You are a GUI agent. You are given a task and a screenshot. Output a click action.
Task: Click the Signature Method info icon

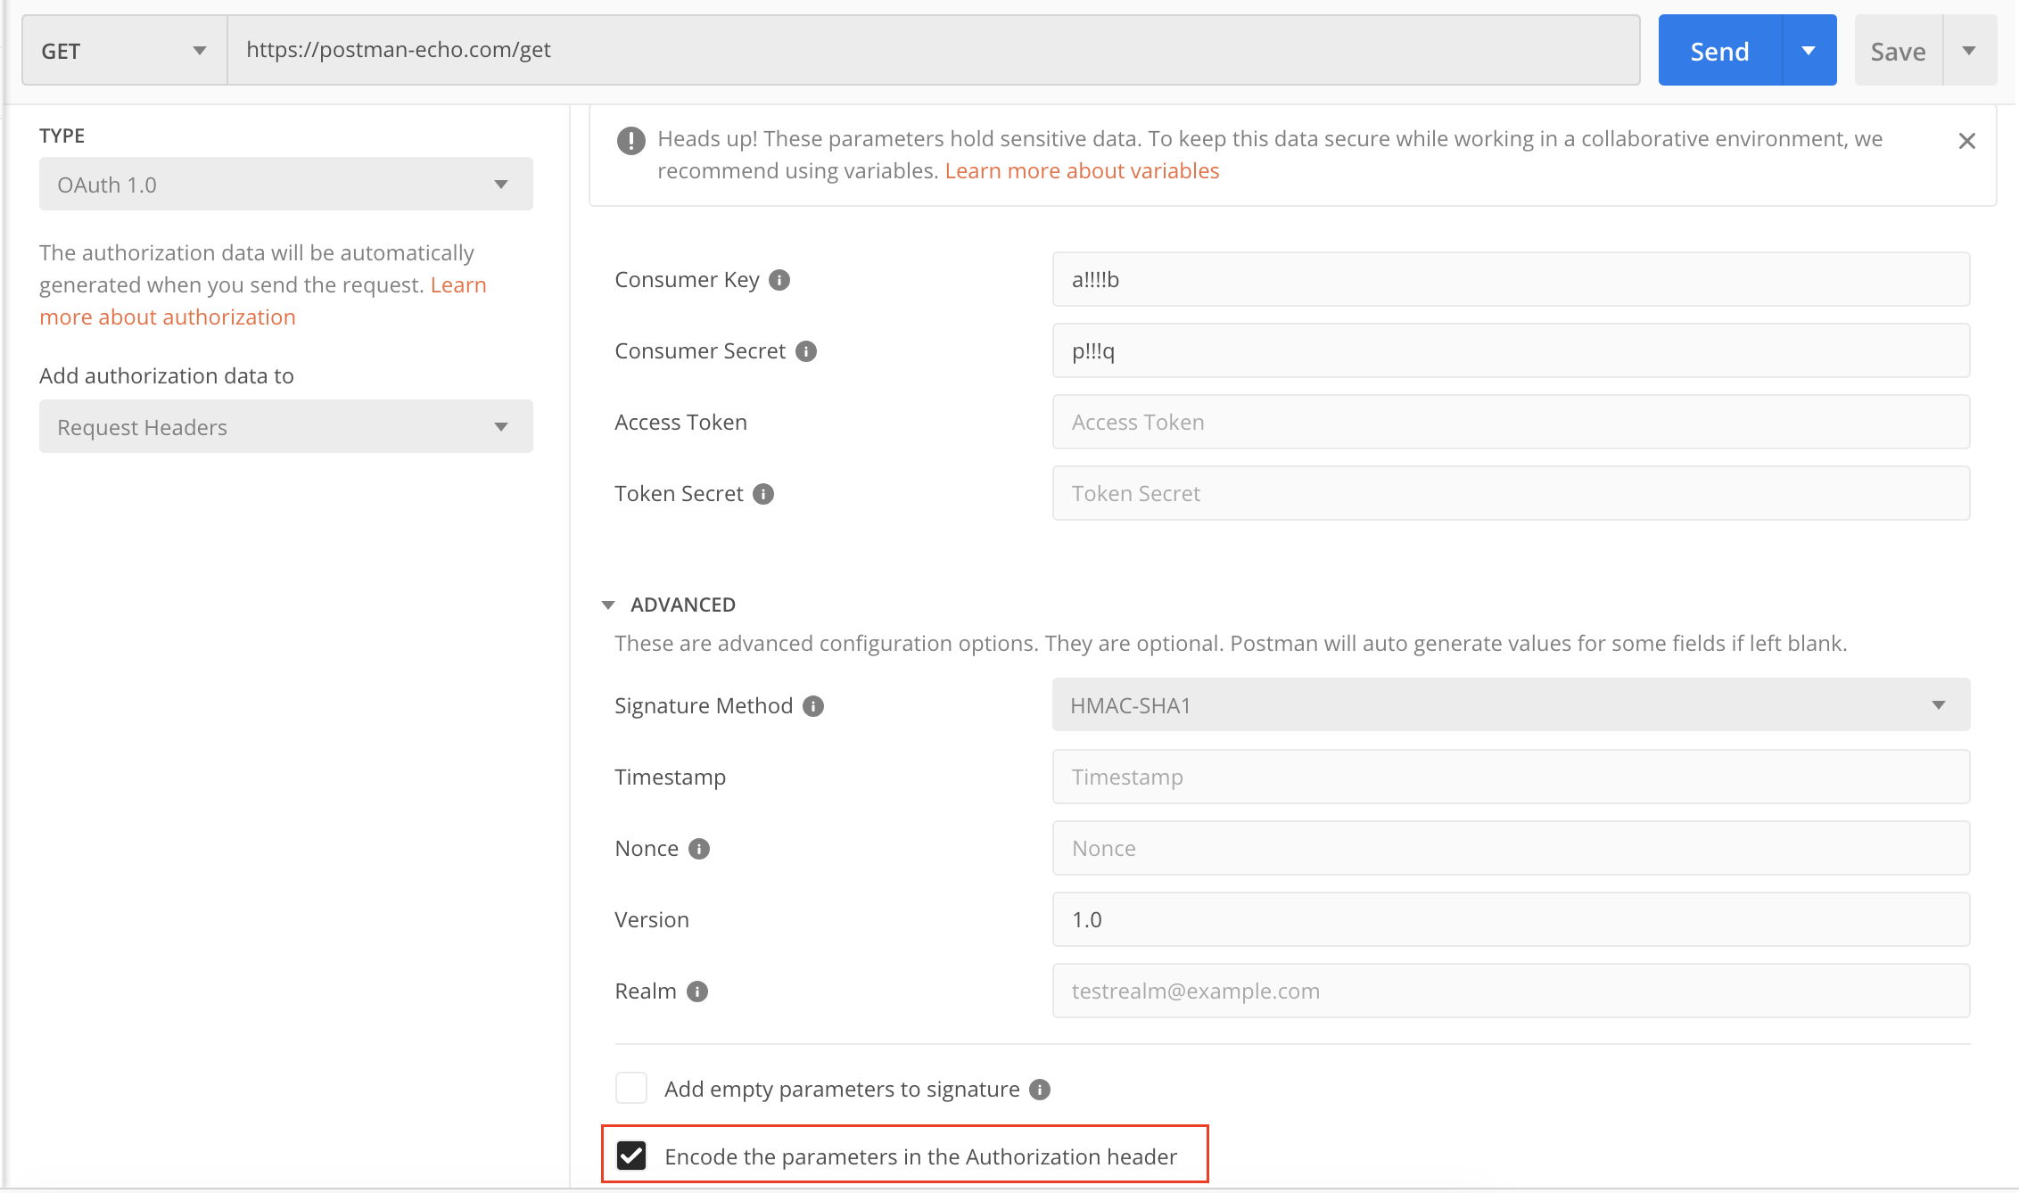(813, 705)
